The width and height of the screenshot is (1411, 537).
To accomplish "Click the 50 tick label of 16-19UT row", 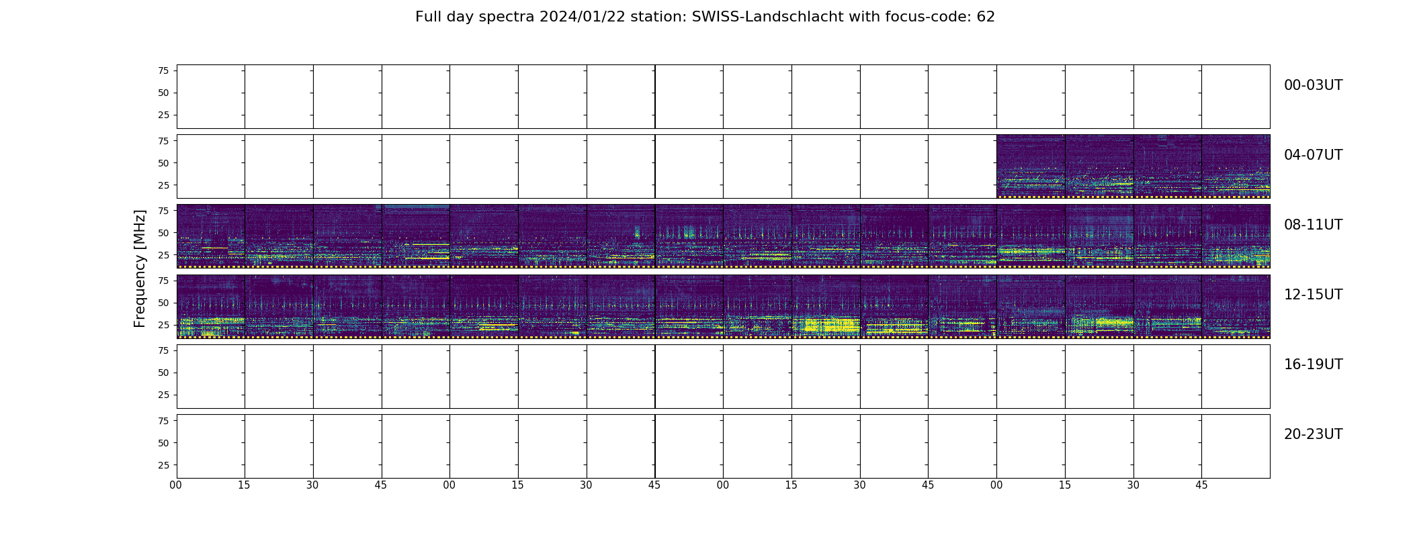I will 163,372.
